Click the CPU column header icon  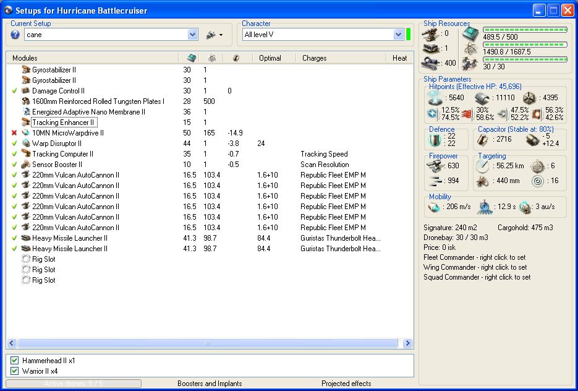coord(192,58)
